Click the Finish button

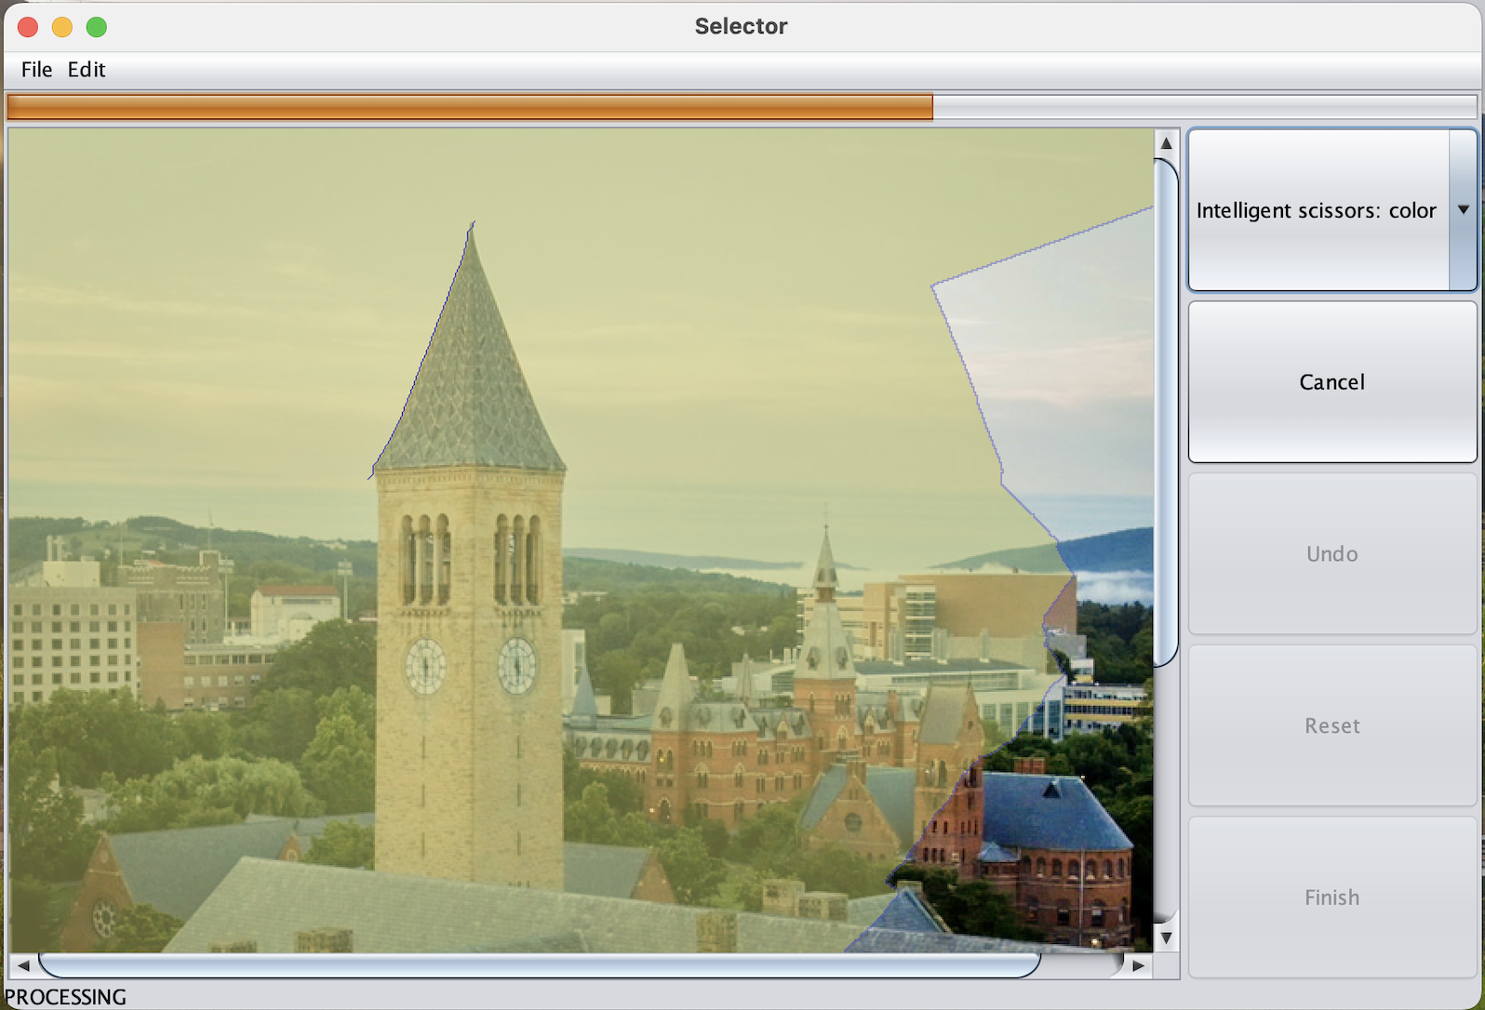[1331, 897]
